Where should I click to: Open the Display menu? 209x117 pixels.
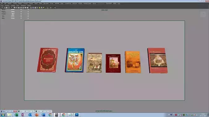pyautogui.click(x=20, y=4)
